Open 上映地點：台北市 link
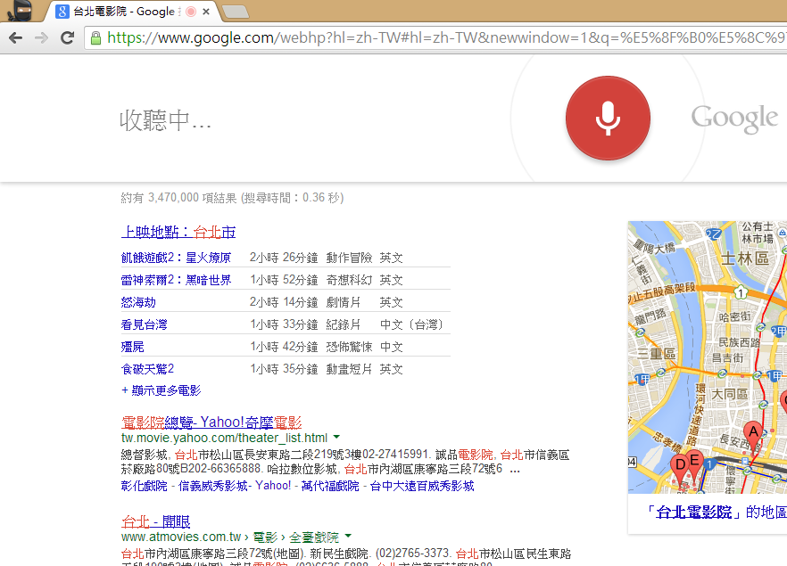787x566 pixels. tap(178, 232)
